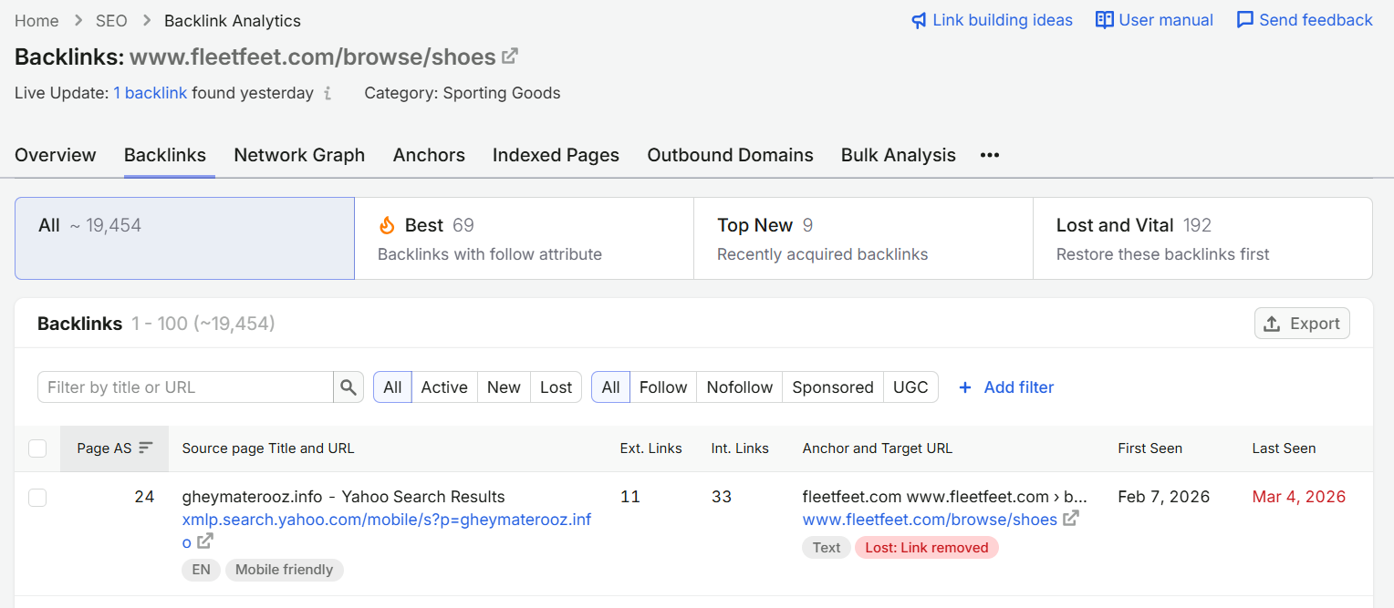Screen dimensions: 1394x608
Task: Click Add filter
Action: [x=1006, y=387]
